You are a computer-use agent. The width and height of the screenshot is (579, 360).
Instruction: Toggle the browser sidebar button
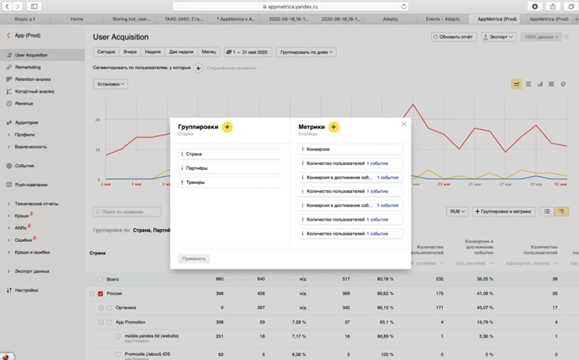pos(34,6)
